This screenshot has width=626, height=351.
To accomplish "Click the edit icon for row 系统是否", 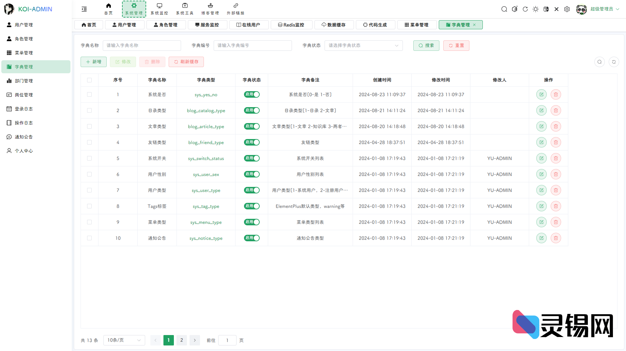I will pos(541,94).
